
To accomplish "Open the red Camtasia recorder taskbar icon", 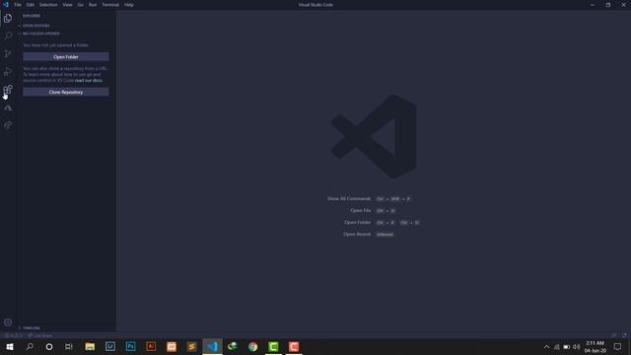I will [294, 346].
